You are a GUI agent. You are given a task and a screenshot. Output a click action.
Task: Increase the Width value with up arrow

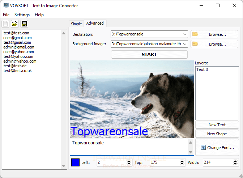click(235, 161)
